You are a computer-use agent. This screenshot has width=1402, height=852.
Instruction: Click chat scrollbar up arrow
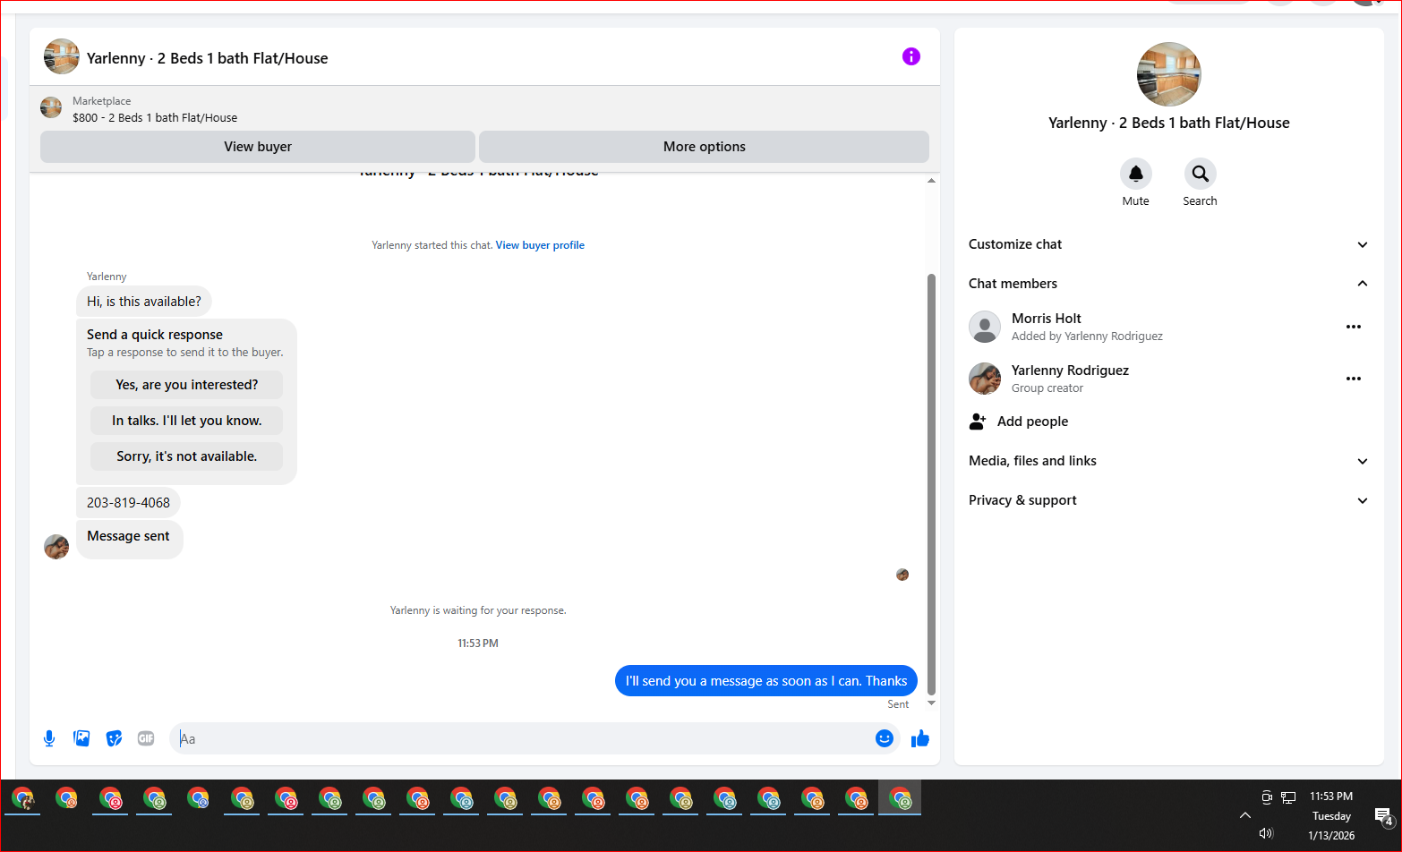(x=931, y=181)
